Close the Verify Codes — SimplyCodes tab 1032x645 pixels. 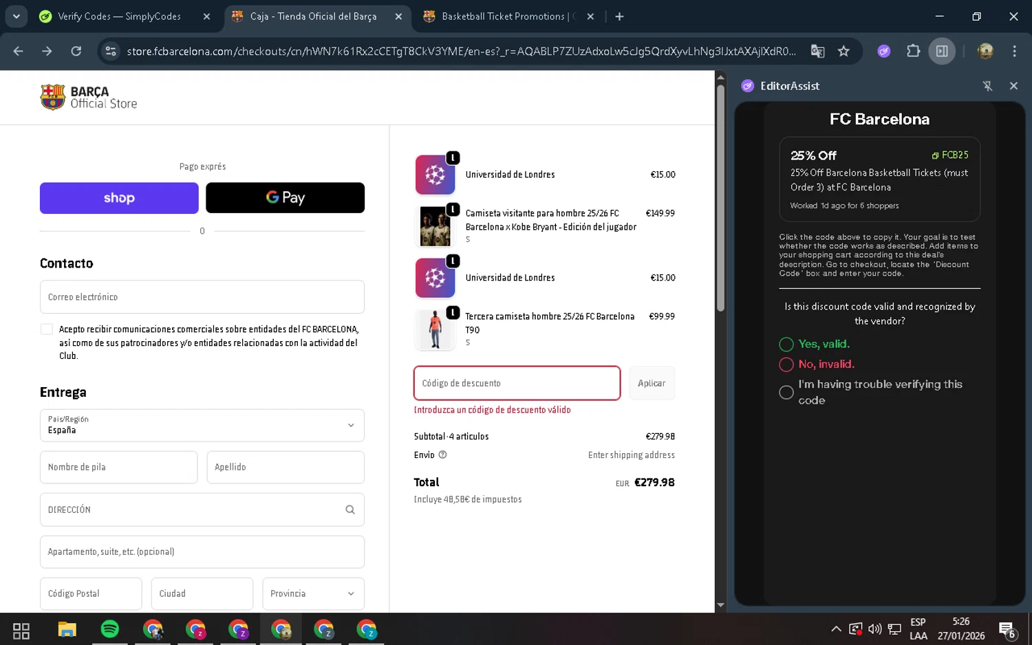(x=206, y=17)
